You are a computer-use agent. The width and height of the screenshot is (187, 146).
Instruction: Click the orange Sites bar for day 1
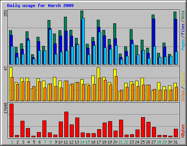(12, 89)
